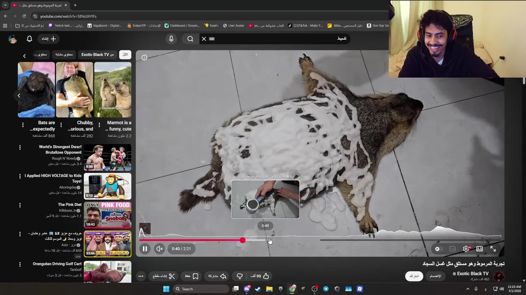Open a new Chrome tab
The height and width of the screenshot is (295, 526).
75,5
